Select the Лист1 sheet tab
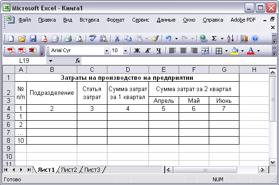Screen dimensions: 279x185 pos(46,170)
